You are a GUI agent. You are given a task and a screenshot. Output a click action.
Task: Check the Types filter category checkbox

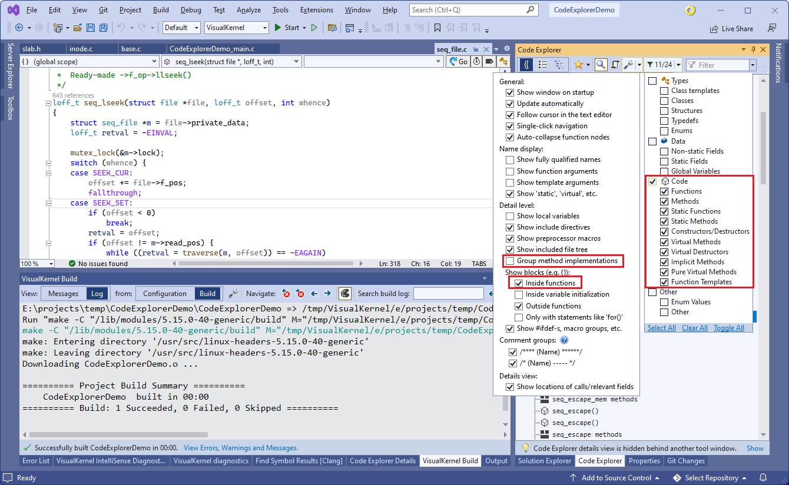652,81
